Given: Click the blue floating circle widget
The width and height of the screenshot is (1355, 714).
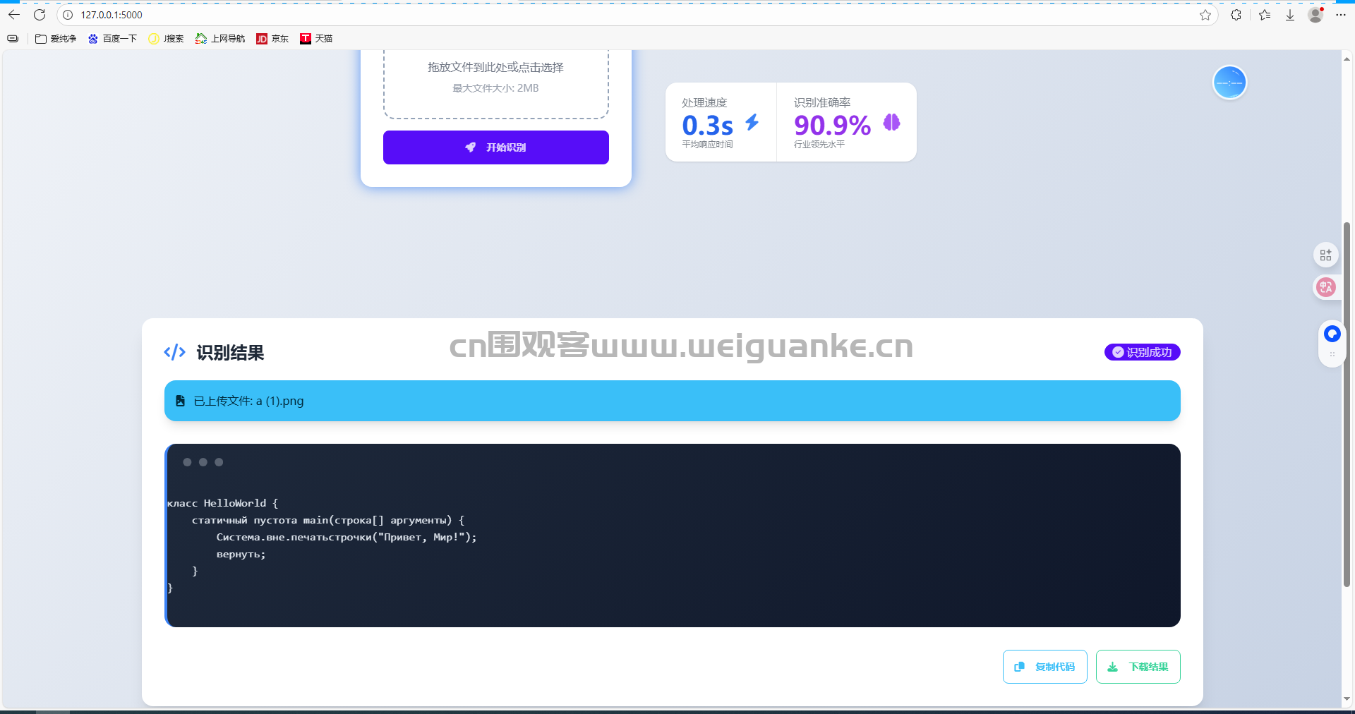Looking at the screenshot, I should (1229, 83).
